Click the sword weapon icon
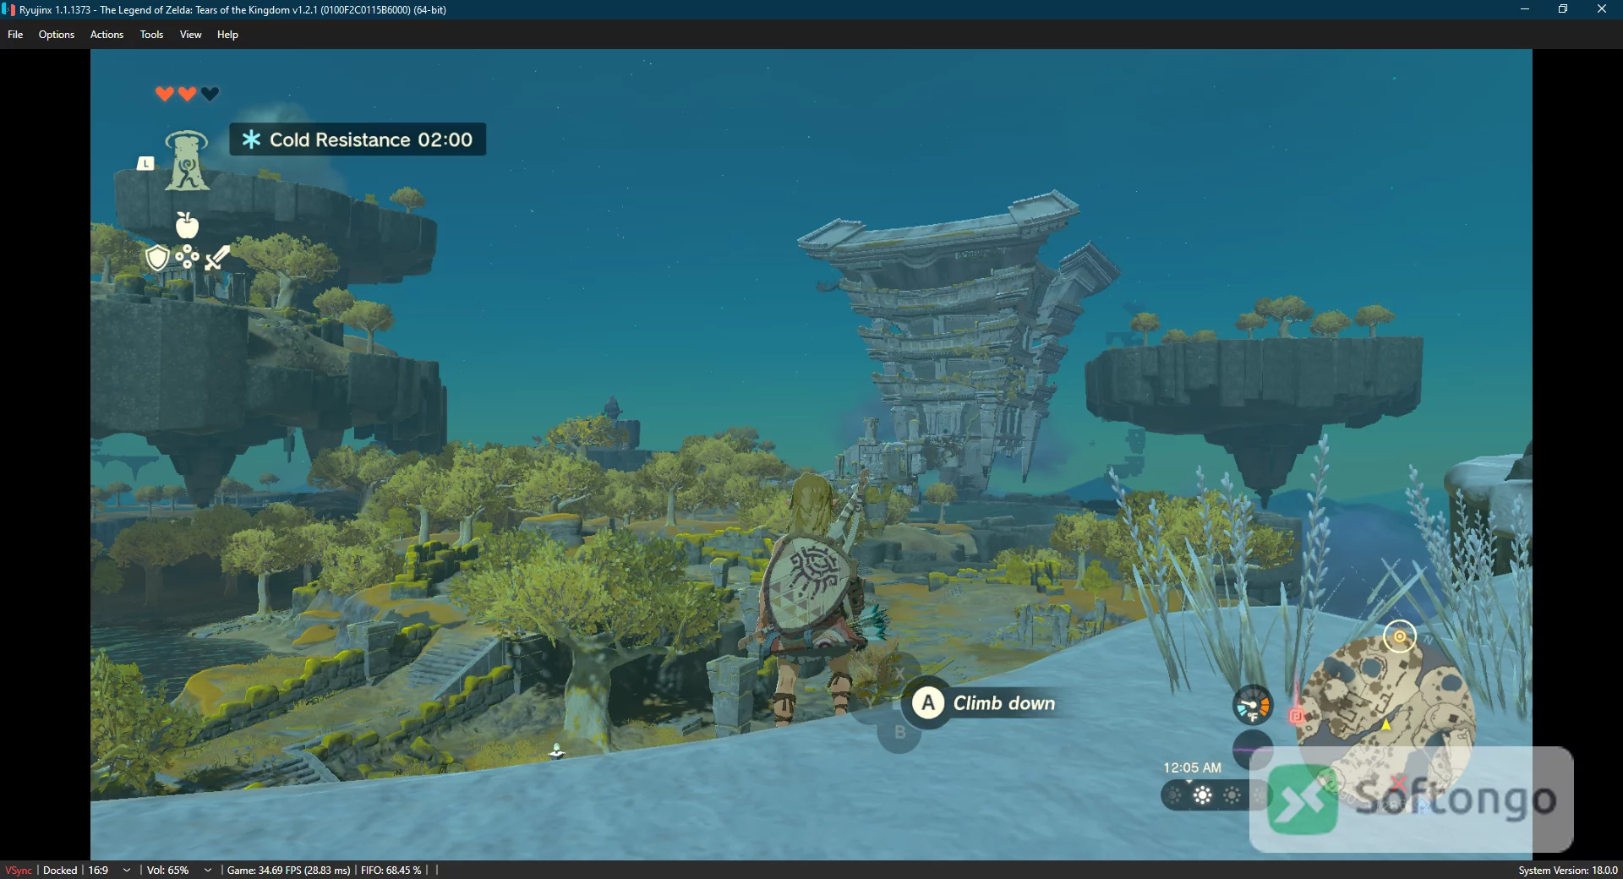This screenshot has width=1623, height=879. [x=217, y=257]
